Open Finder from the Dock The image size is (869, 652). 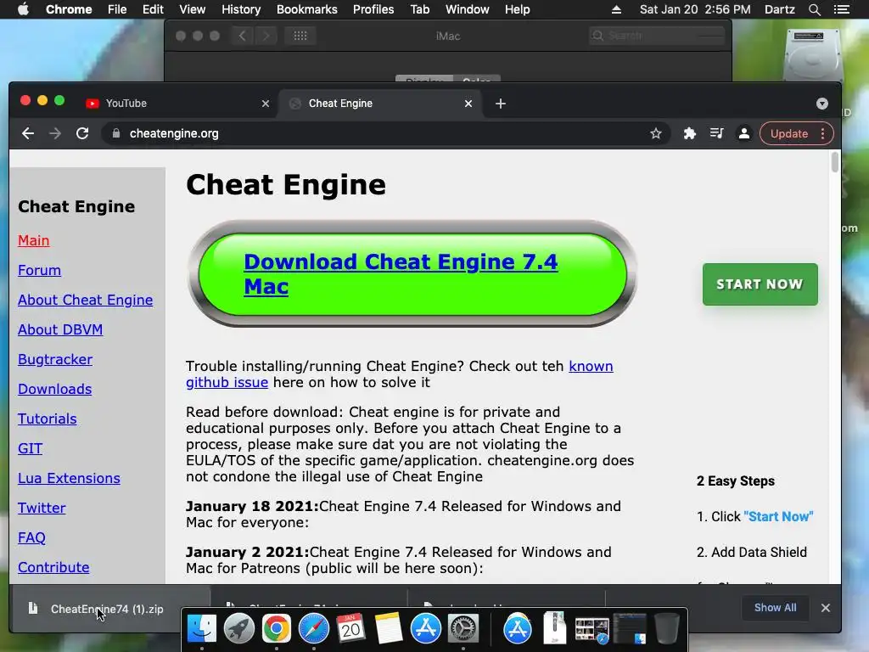point(202,628)
